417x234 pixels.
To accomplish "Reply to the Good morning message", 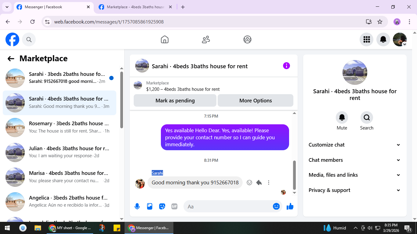I will coord(259,183).
